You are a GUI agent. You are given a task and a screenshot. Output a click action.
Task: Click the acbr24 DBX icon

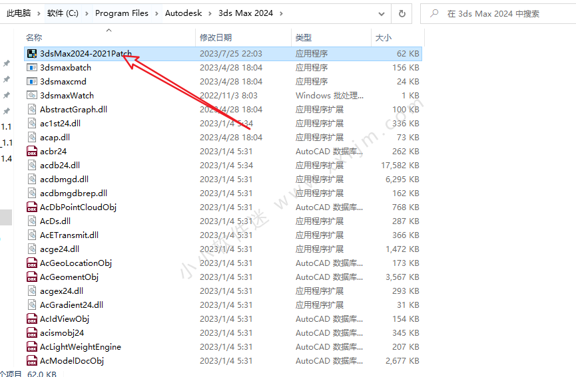click(32, 151)
